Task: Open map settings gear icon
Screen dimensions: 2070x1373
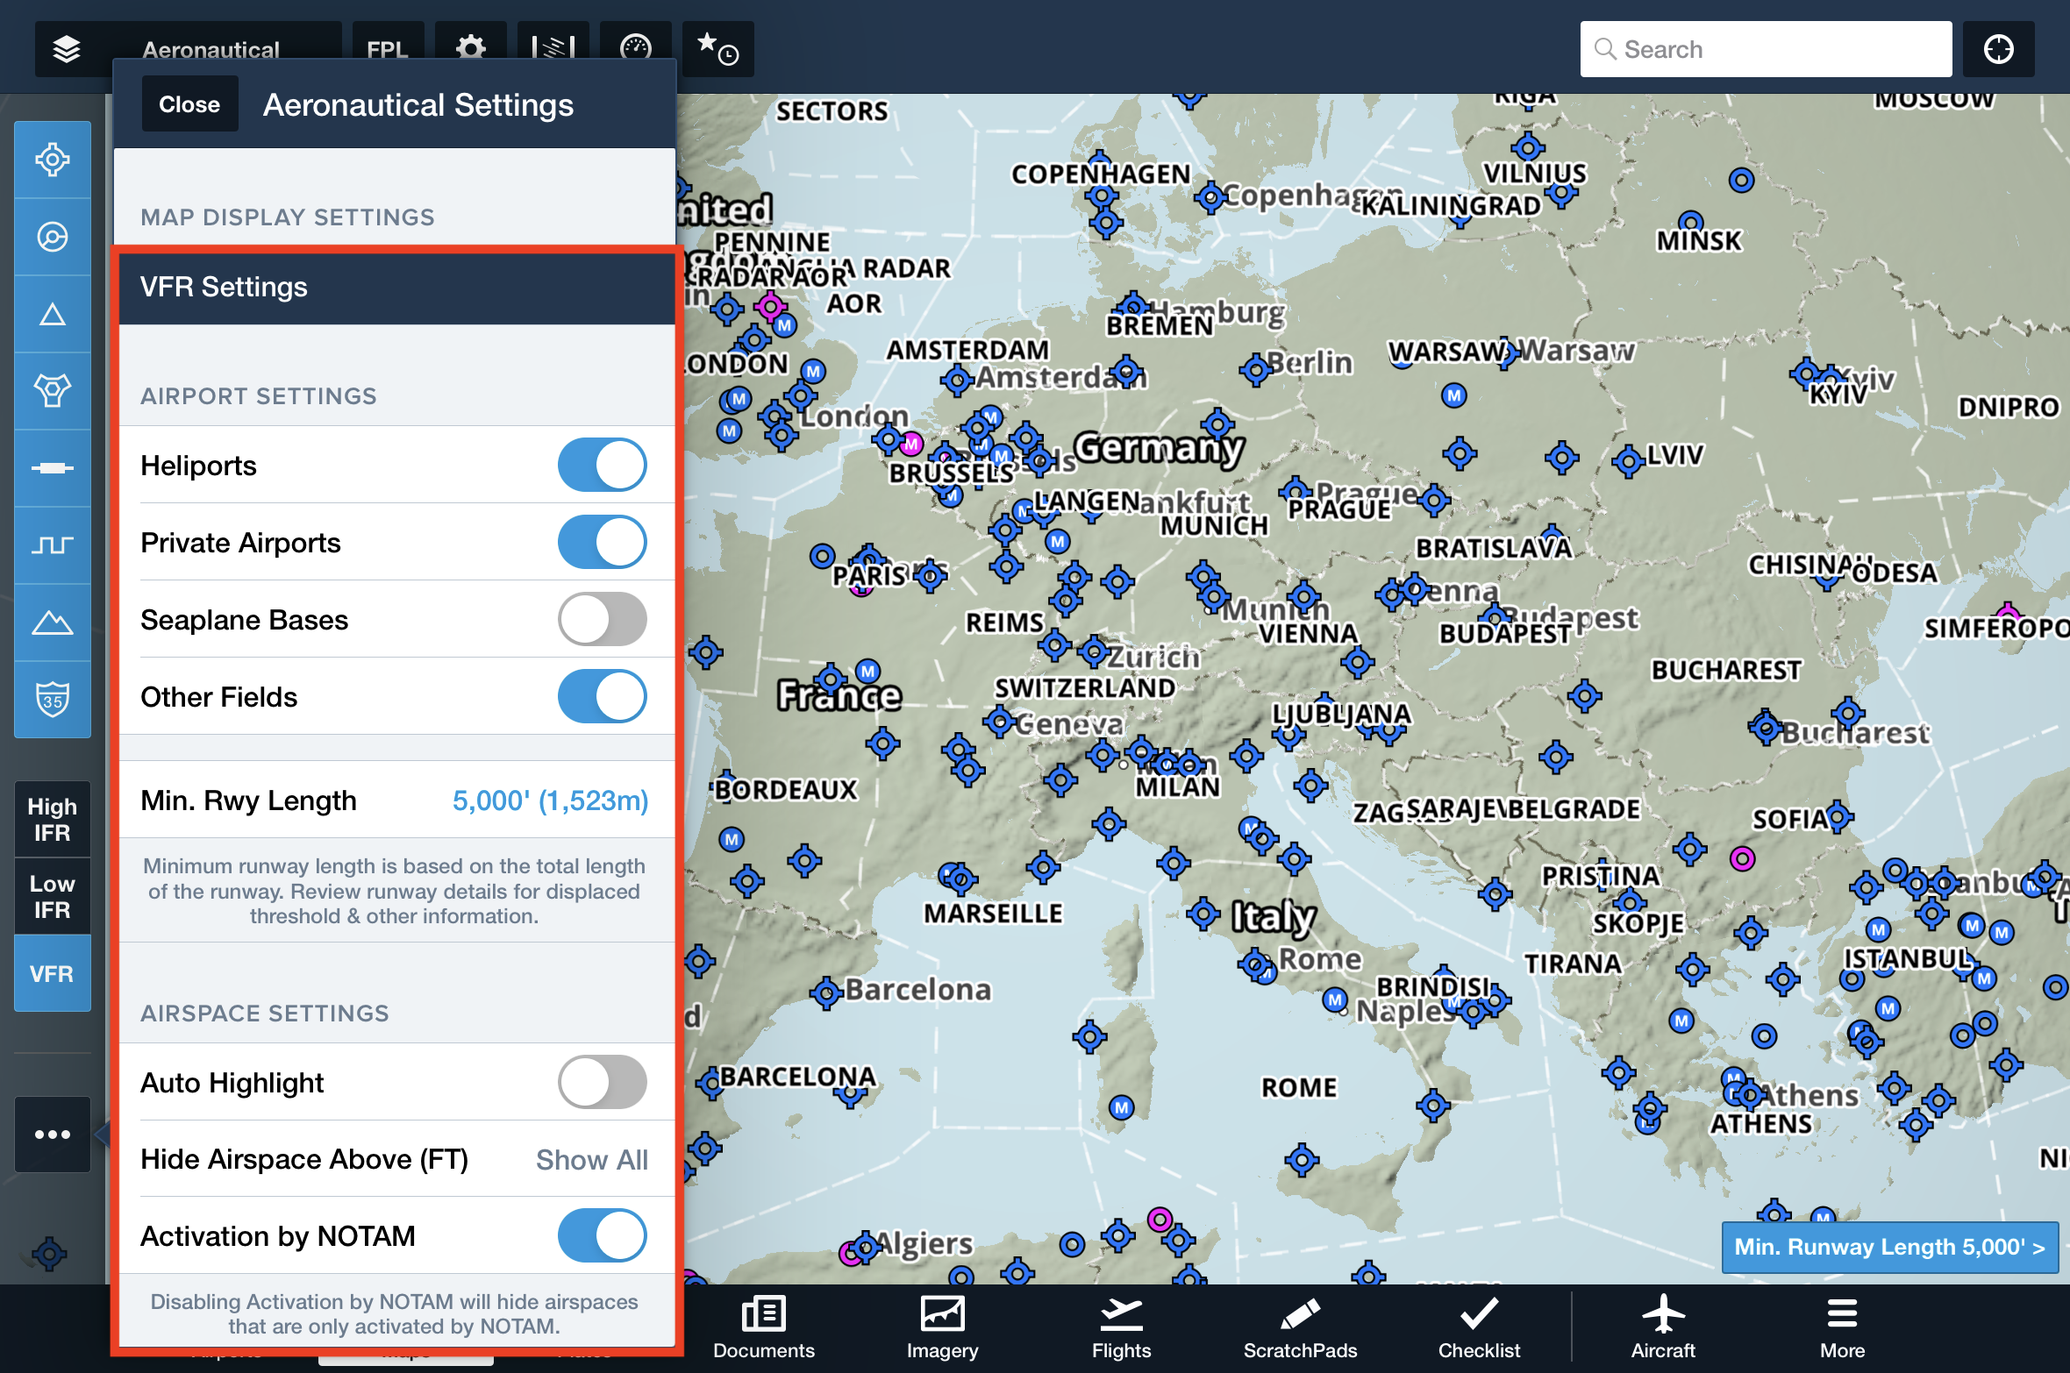Action: coord(471,49)
